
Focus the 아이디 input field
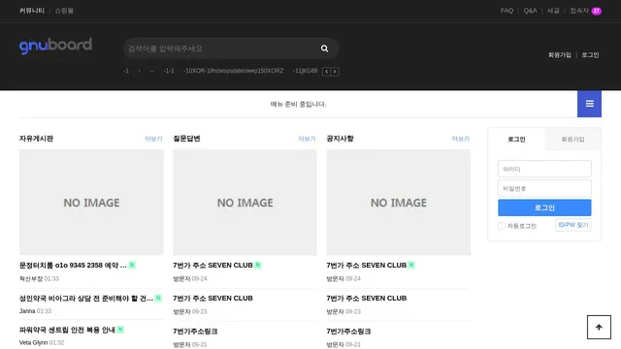pyautogui.click(x=544, y=169)
